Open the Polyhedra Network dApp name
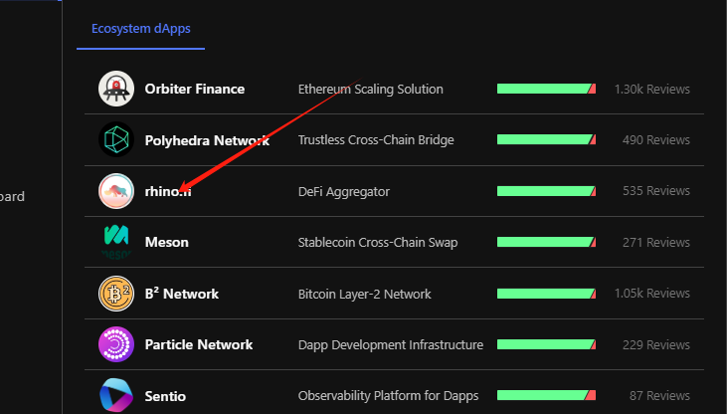The height and width of the screenshot is (414, 727). (207, 140)
